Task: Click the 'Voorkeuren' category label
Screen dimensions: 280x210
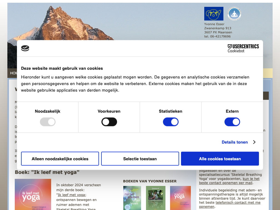Action: [109, 111]
